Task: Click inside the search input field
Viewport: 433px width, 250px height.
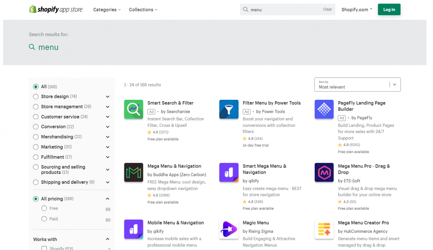Action: point(285,9)
